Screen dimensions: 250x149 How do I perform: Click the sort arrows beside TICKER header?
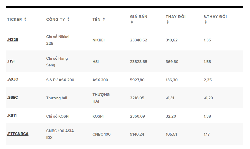[x=25, y=19]
